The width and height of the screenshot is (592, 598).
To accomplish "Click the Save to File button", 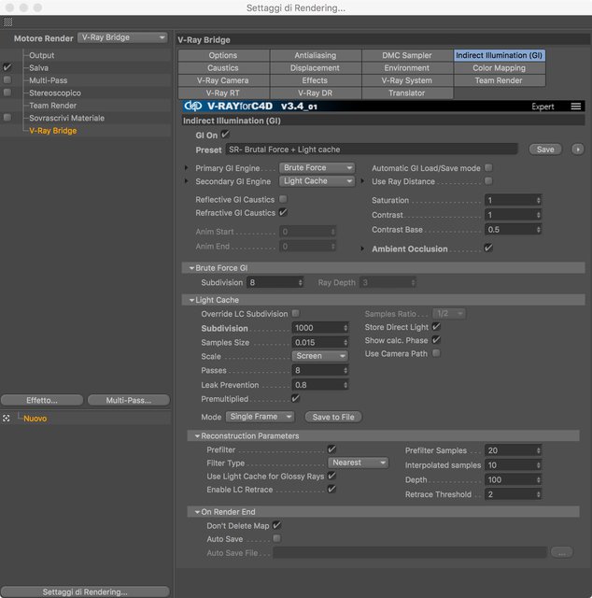I will point(333,417).
